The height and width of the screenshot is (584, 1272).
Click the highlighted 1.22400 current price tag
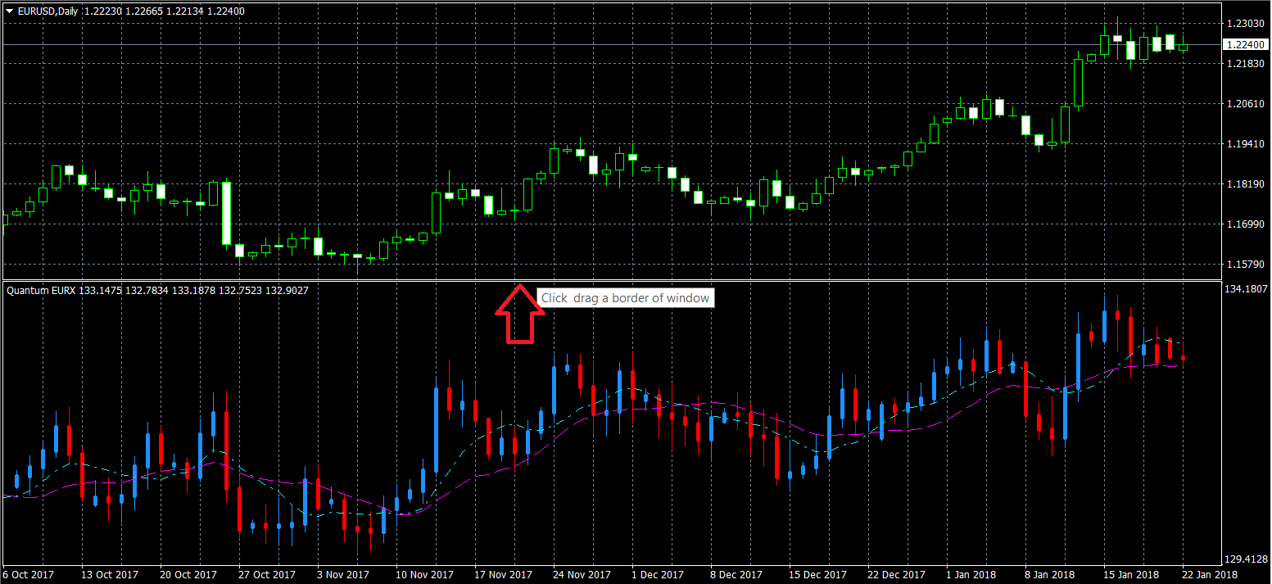click(1245, 45)
